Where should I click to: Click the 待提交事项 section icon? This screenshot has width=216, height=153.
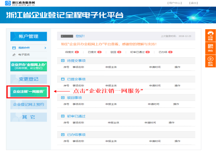tap(63, 60)
